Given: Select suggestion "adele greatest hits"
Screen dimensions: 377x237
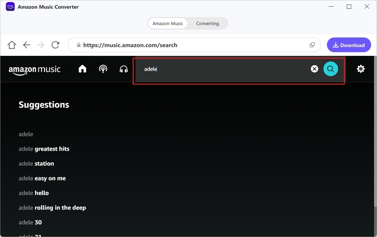Looking at the screenshot, I should pyautogui.click(x=44, y=149).
